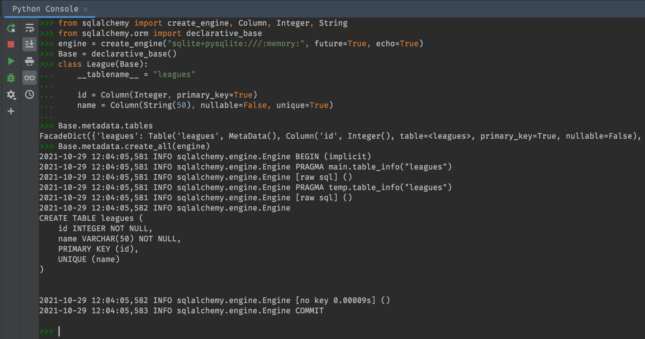Screen dimensions: 645x339
Task: Click the sqlite+pysqlite connection string
Action: pos(236,44)
